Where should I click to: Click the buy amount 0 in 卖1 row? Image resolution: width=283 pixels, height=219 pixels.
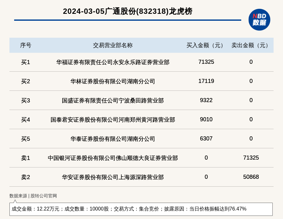click(x=206, y=158)
